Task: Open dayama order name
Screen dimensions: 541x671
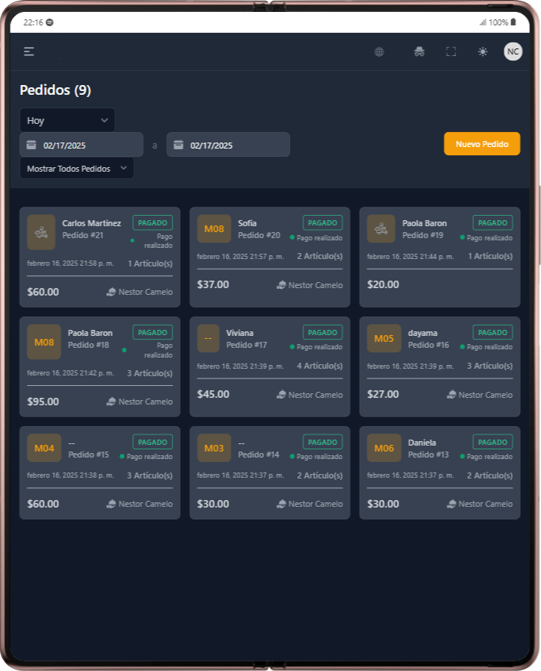Action: pos(422,332)
